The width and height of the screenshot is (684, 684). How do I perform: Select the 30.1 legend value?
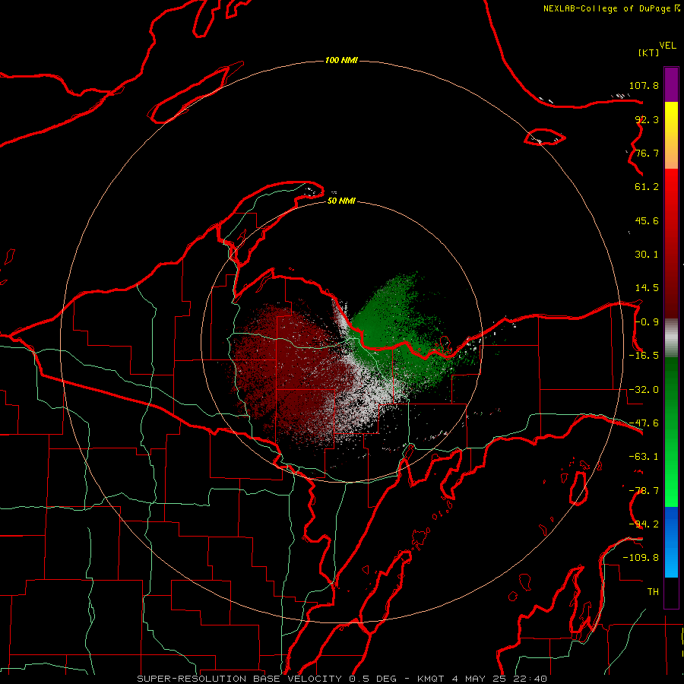click(x=647, y=255)
